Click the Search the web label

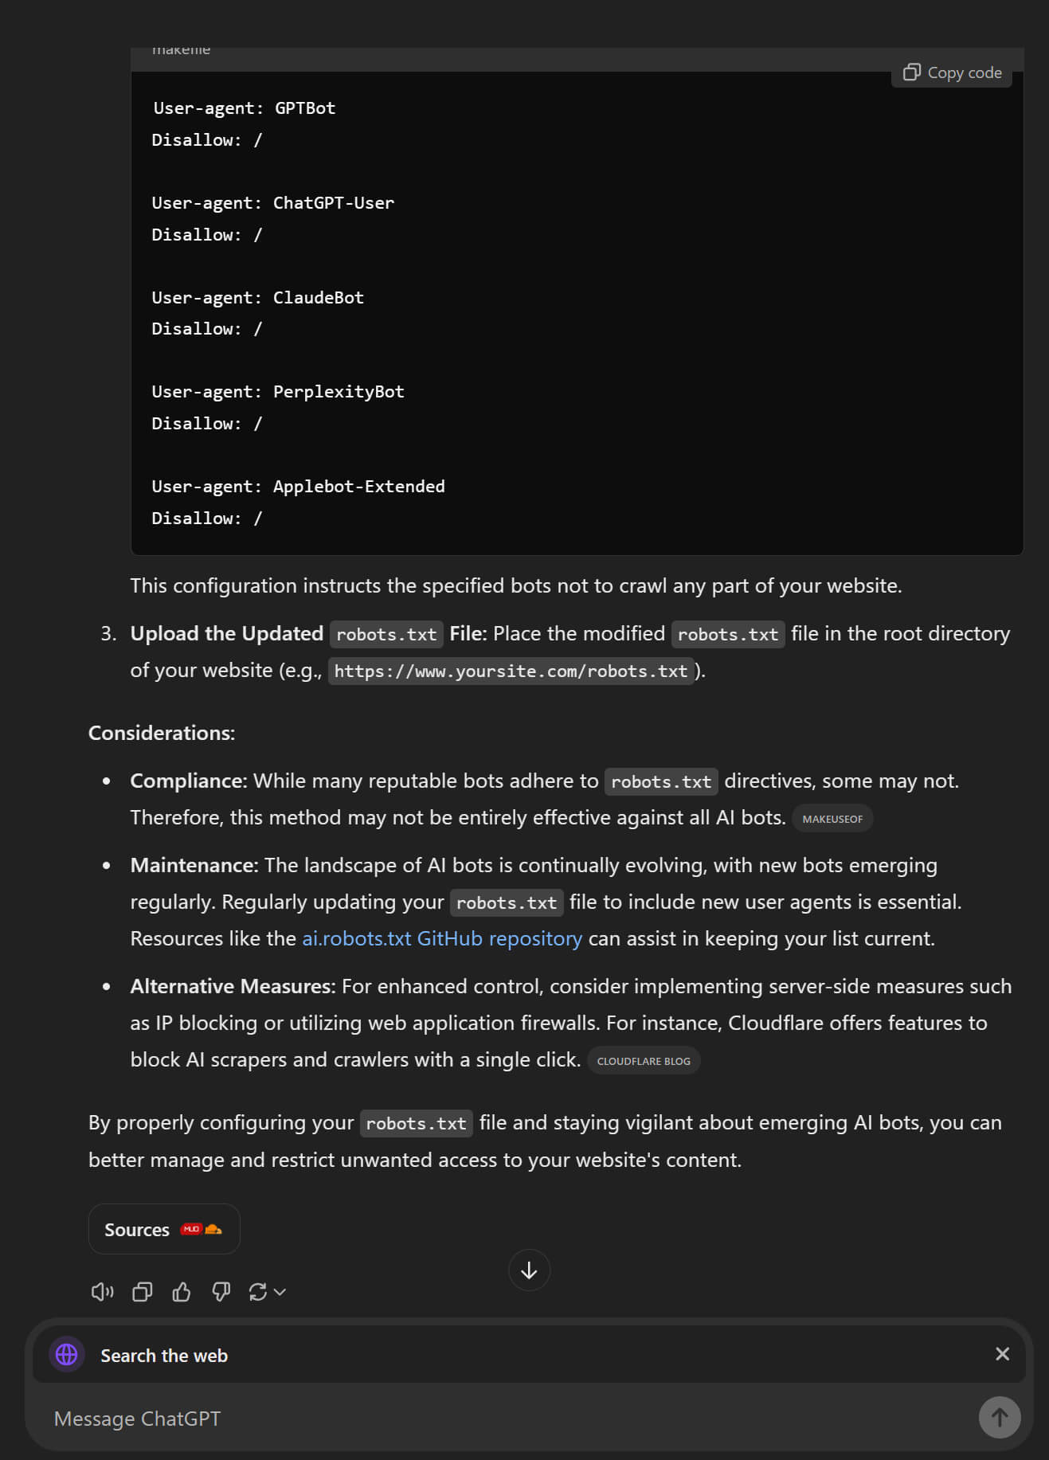click(164, 1356)
